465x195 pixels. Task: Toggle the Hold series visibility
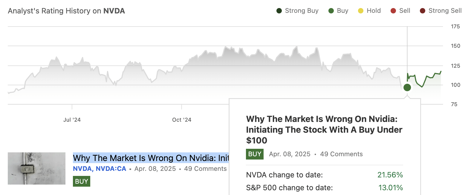pyautogui.click(x=370, y=10)
